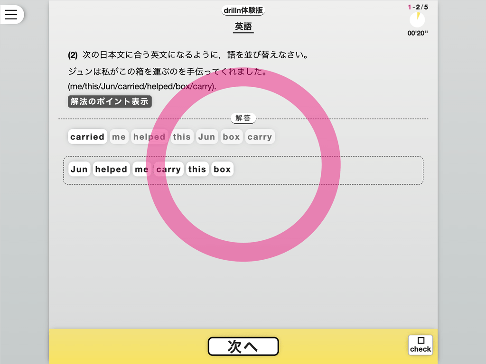Click the greyed 'me' tile in word bank
Screen dimensions: 486x364
[x=119, y=137]
